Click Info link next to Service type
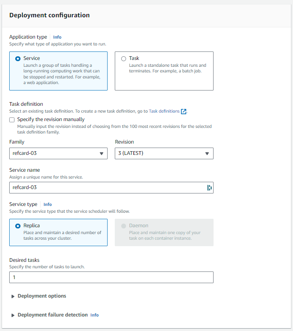The image size is (293, 331). pos(48,204)
